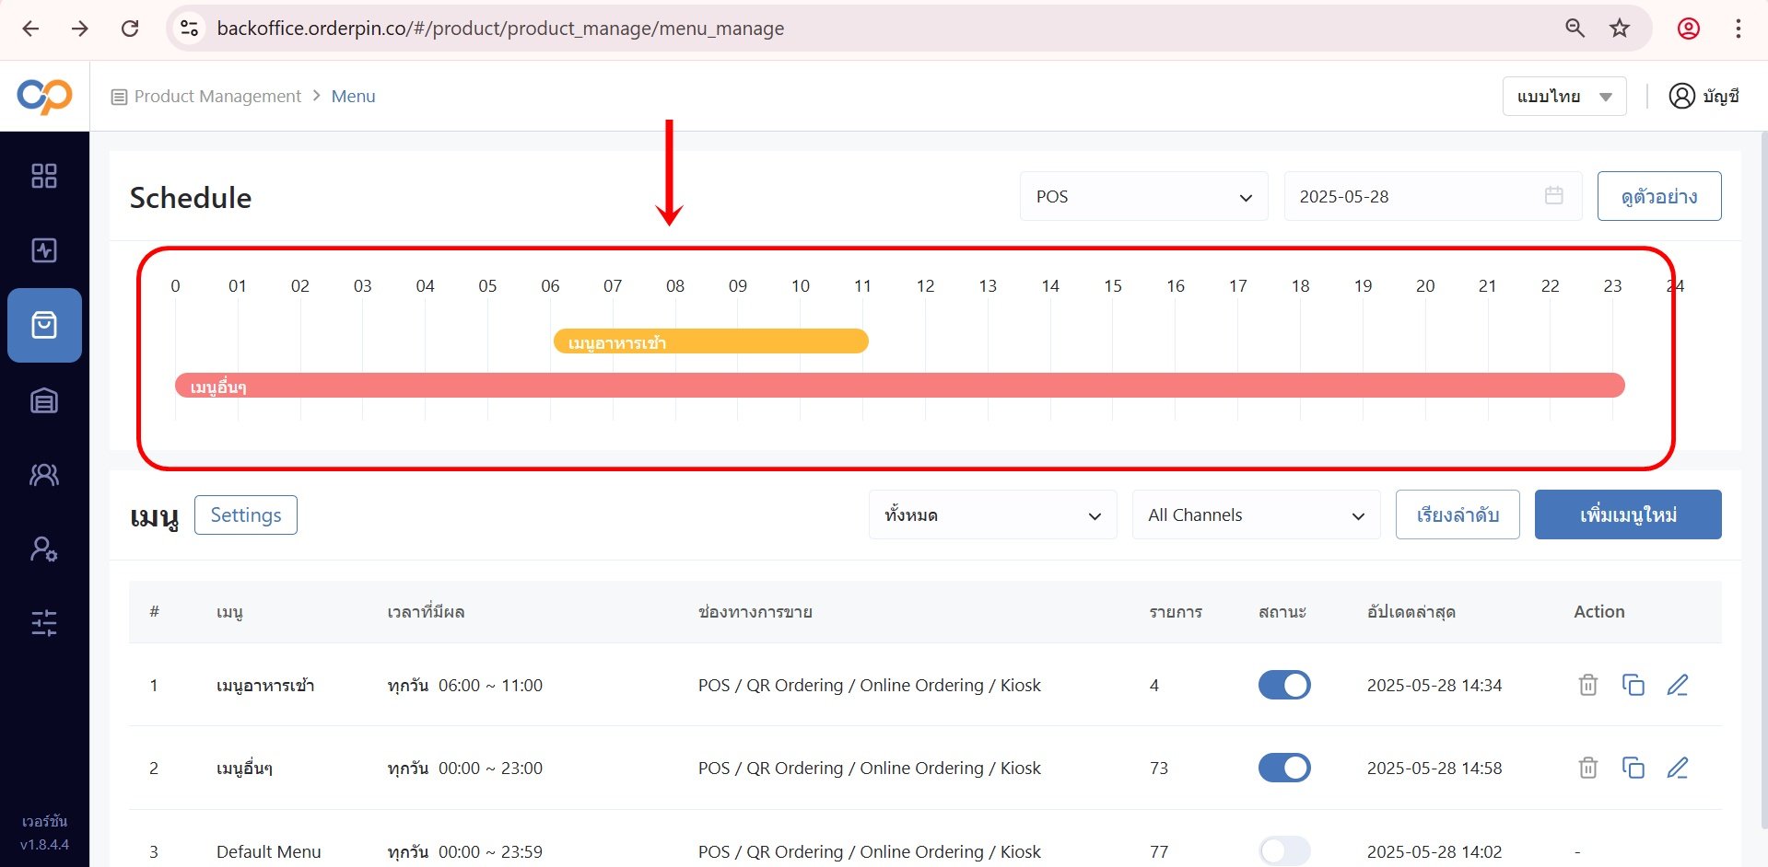Open the customers group icon in sidebar

44,475
